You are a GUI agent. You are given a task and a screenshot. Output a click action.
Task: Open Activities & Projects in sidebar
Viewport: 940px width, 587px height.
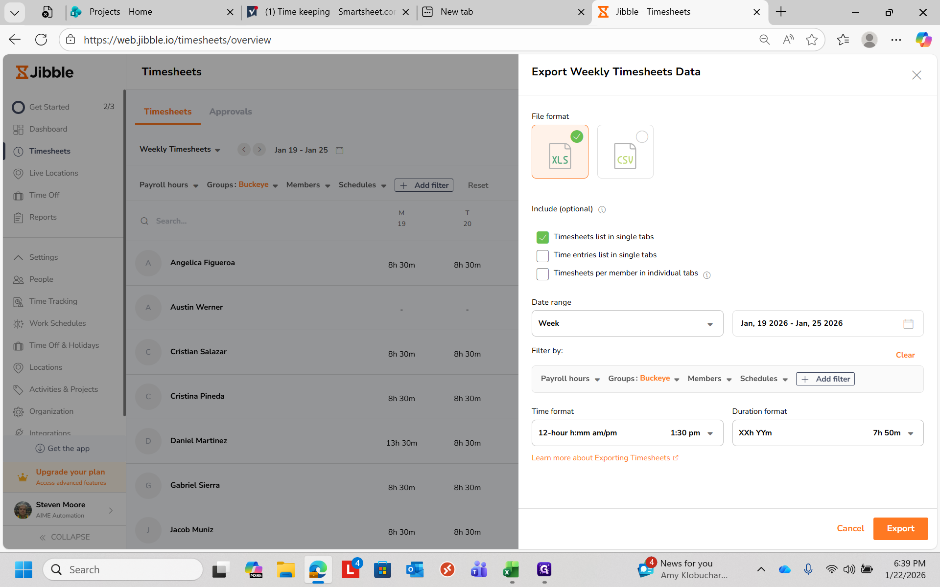click(x=63, y=389)
